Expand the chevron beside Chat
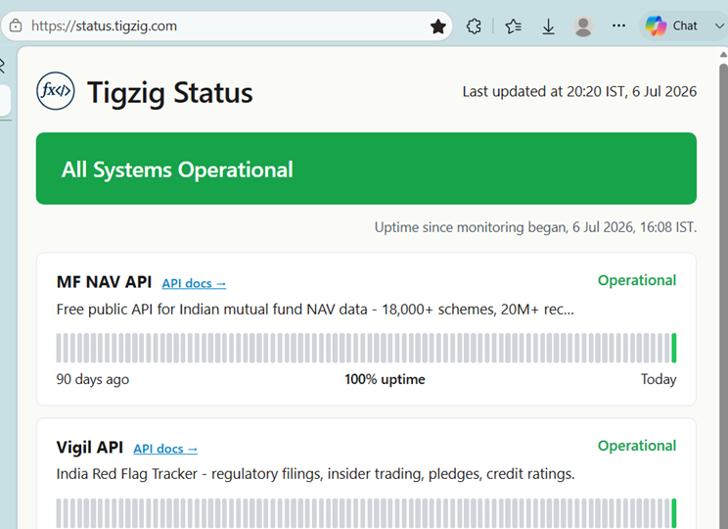 coord(719,26)
